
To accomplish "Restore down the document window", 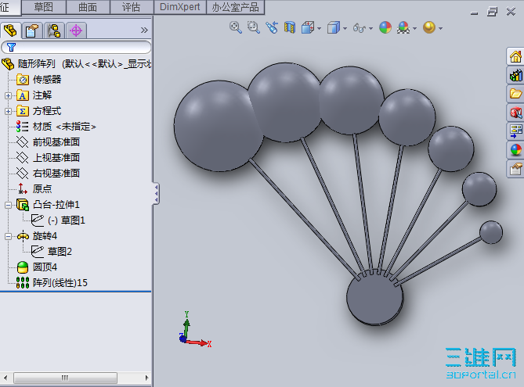I will tap(492, 12).
